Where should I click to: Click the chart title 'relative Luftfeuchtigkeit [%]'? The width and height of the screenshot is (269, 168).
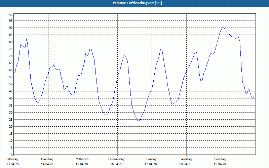click(x=138, y=3)
